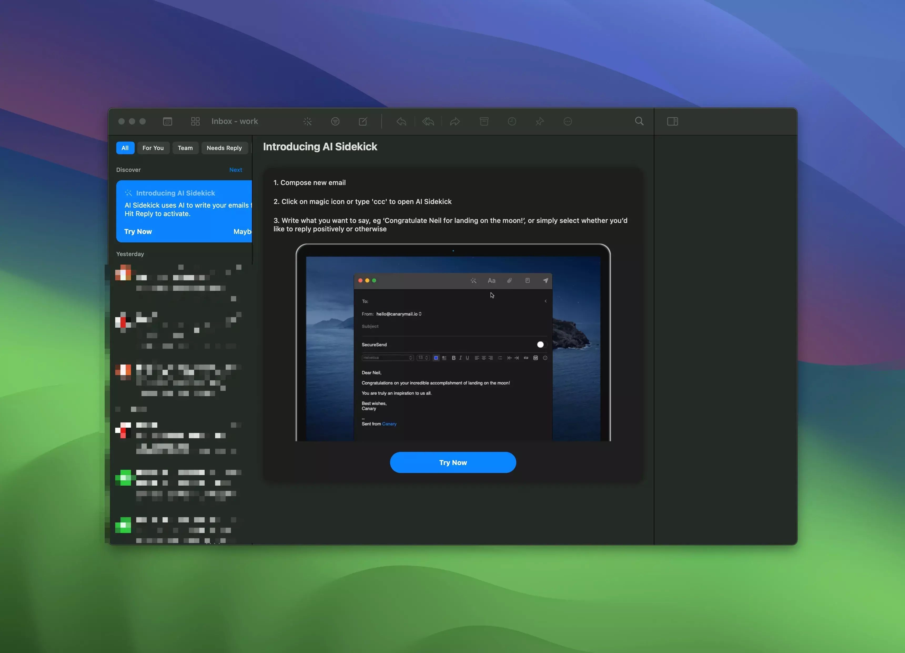This screenshot has width=905, height=653.
Task: Switch to the Needs Reply tab
Action: pyautogui.click(x=224, y=148)
